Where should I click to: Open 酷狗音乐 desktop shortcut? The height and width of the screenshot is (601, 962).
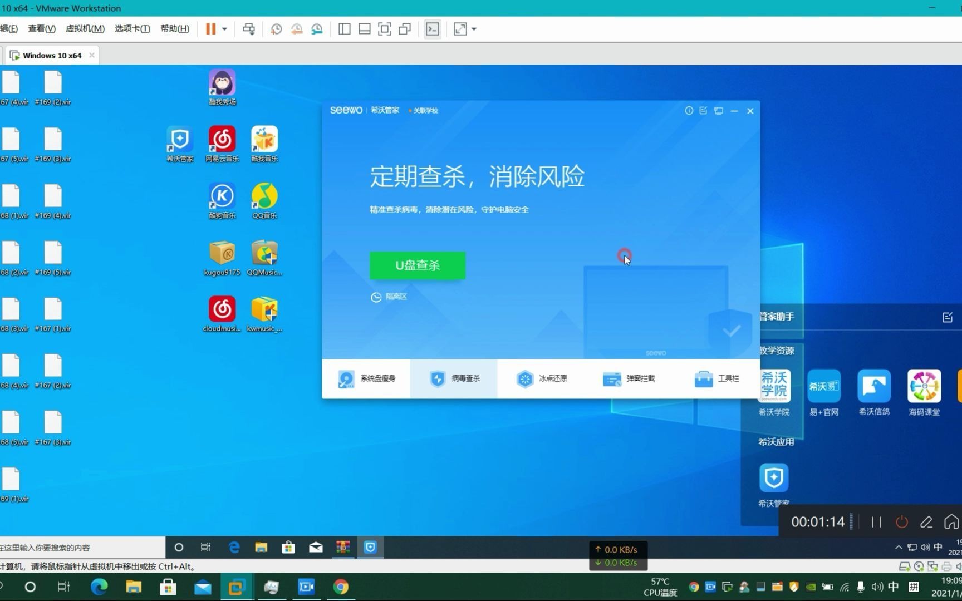tap(222, 200)
